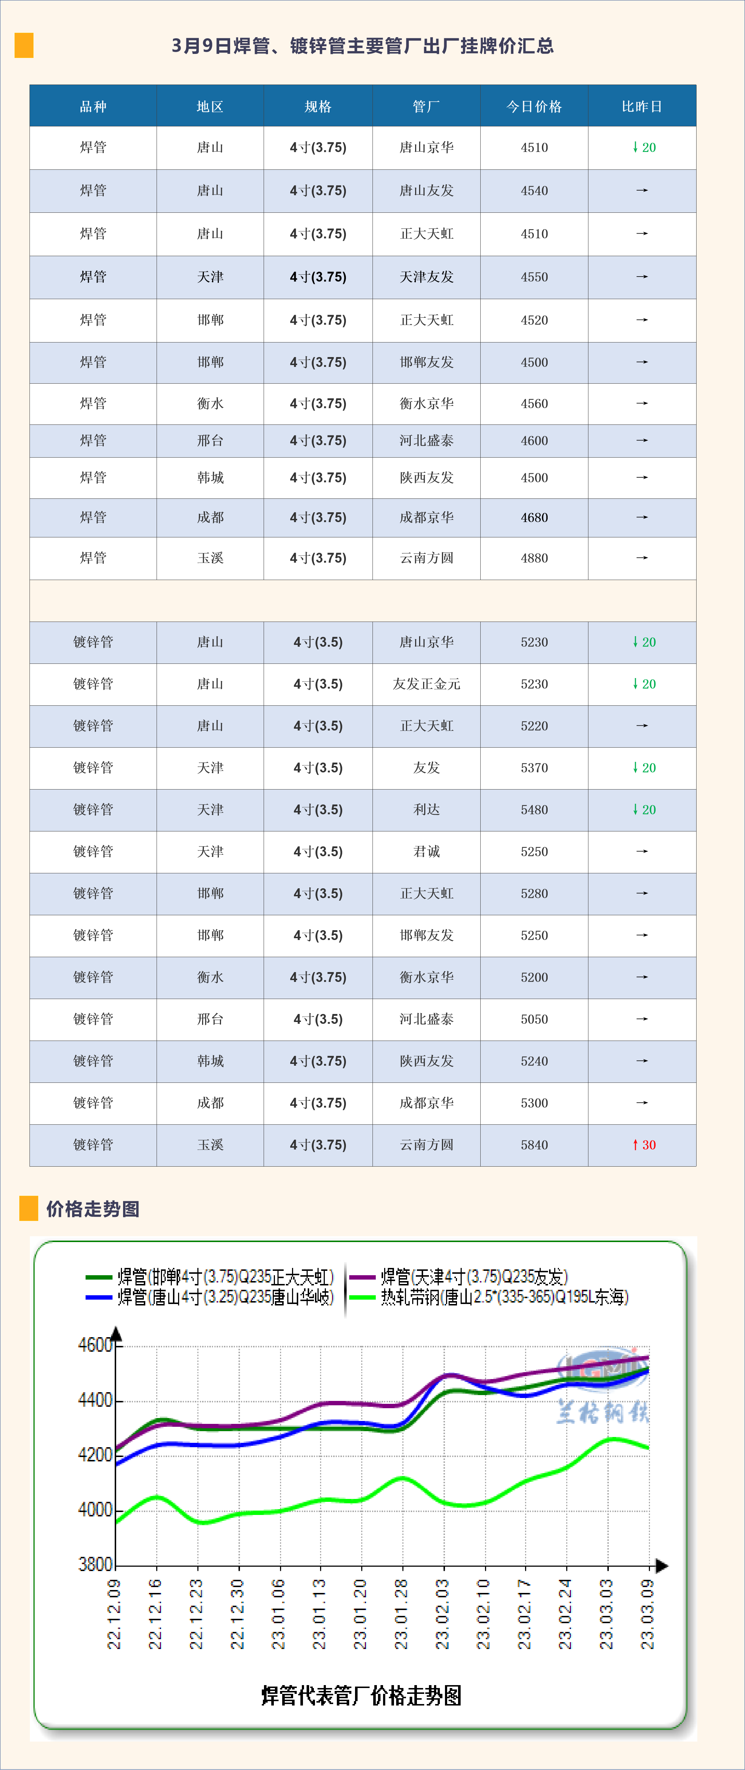Click the red up arrow 30 indicator
Screen dimensions: 745x1770
643,1145
